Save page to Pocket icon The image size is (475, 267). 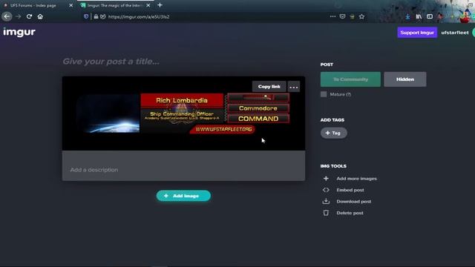[x=342, y=16]
